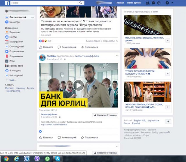This screenshot has width=186, height=162.
Task: Click the Рекламу create link
Action: (x=9, y=88)
